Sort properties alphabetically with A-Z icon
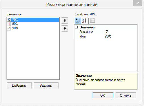The image size is (144, 106). 84,21
